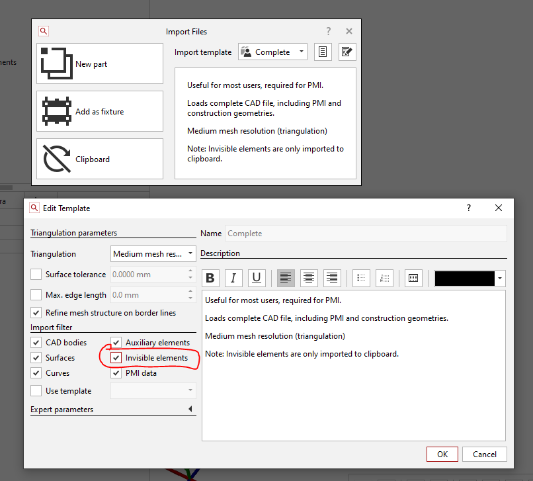
Task: Right-align the description text
Action: point(331,279)
